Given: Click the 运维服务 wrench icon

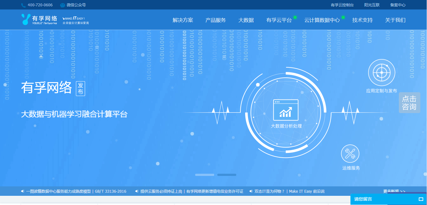Looking at the screenshot, I should 350,154.
